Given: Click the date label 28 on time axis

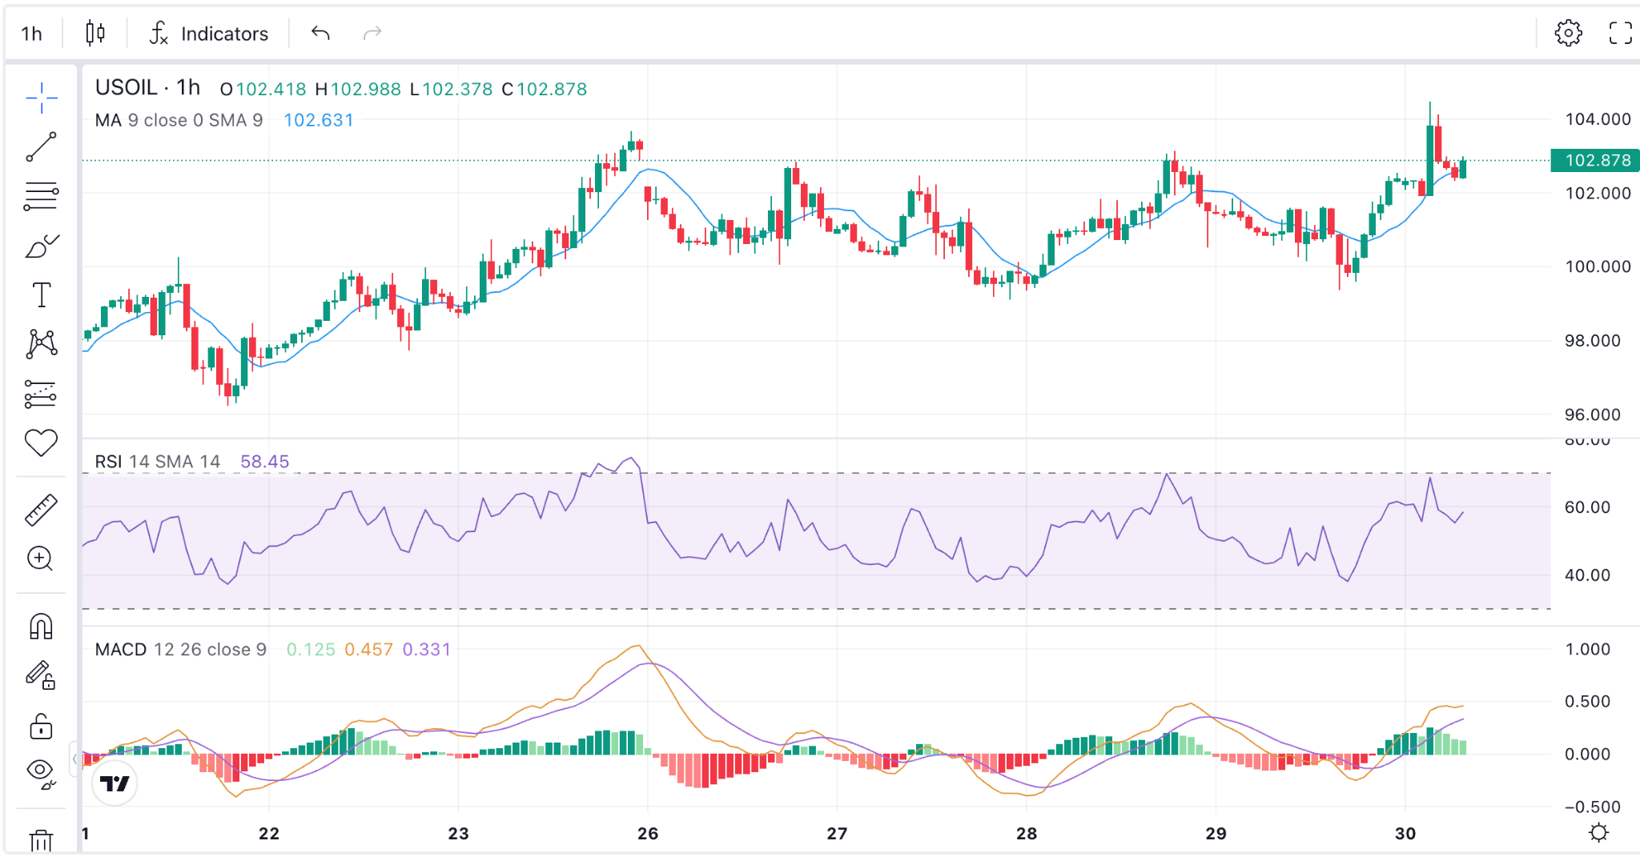Looking at the screenshot, I should [x=1027, y=834].
